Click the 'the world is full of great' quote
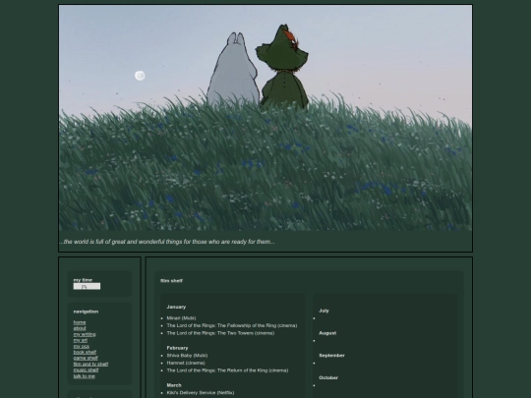The height and width of the screenshot is (398, 531). [167, 242]
